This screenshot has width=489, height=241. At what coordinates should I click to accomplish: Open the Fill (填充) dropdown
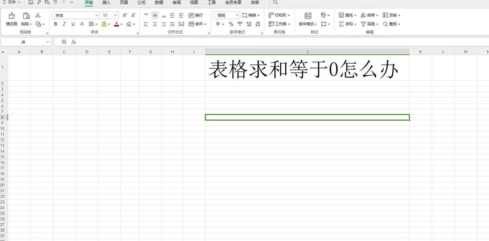tap(347, 15)
